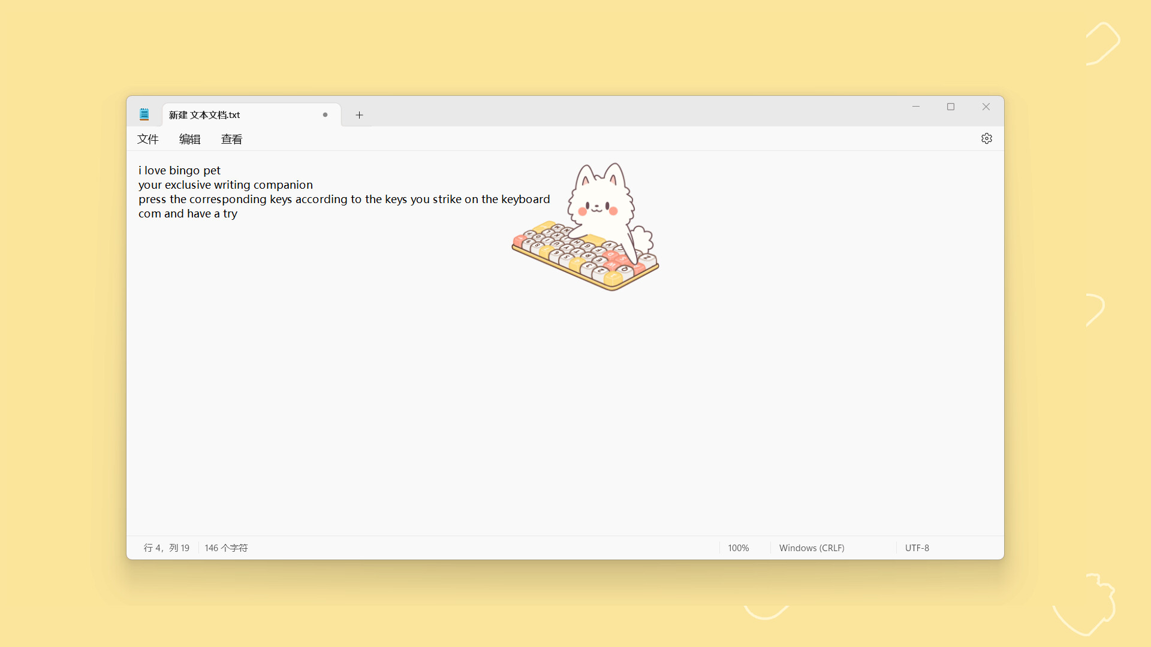
Task: Place cursor in the text editing area
Action: point(420,359)
